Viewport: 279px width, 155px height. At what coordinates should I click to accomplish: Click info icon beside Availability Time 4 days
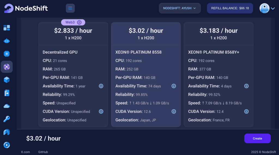(x=246, y=86)
